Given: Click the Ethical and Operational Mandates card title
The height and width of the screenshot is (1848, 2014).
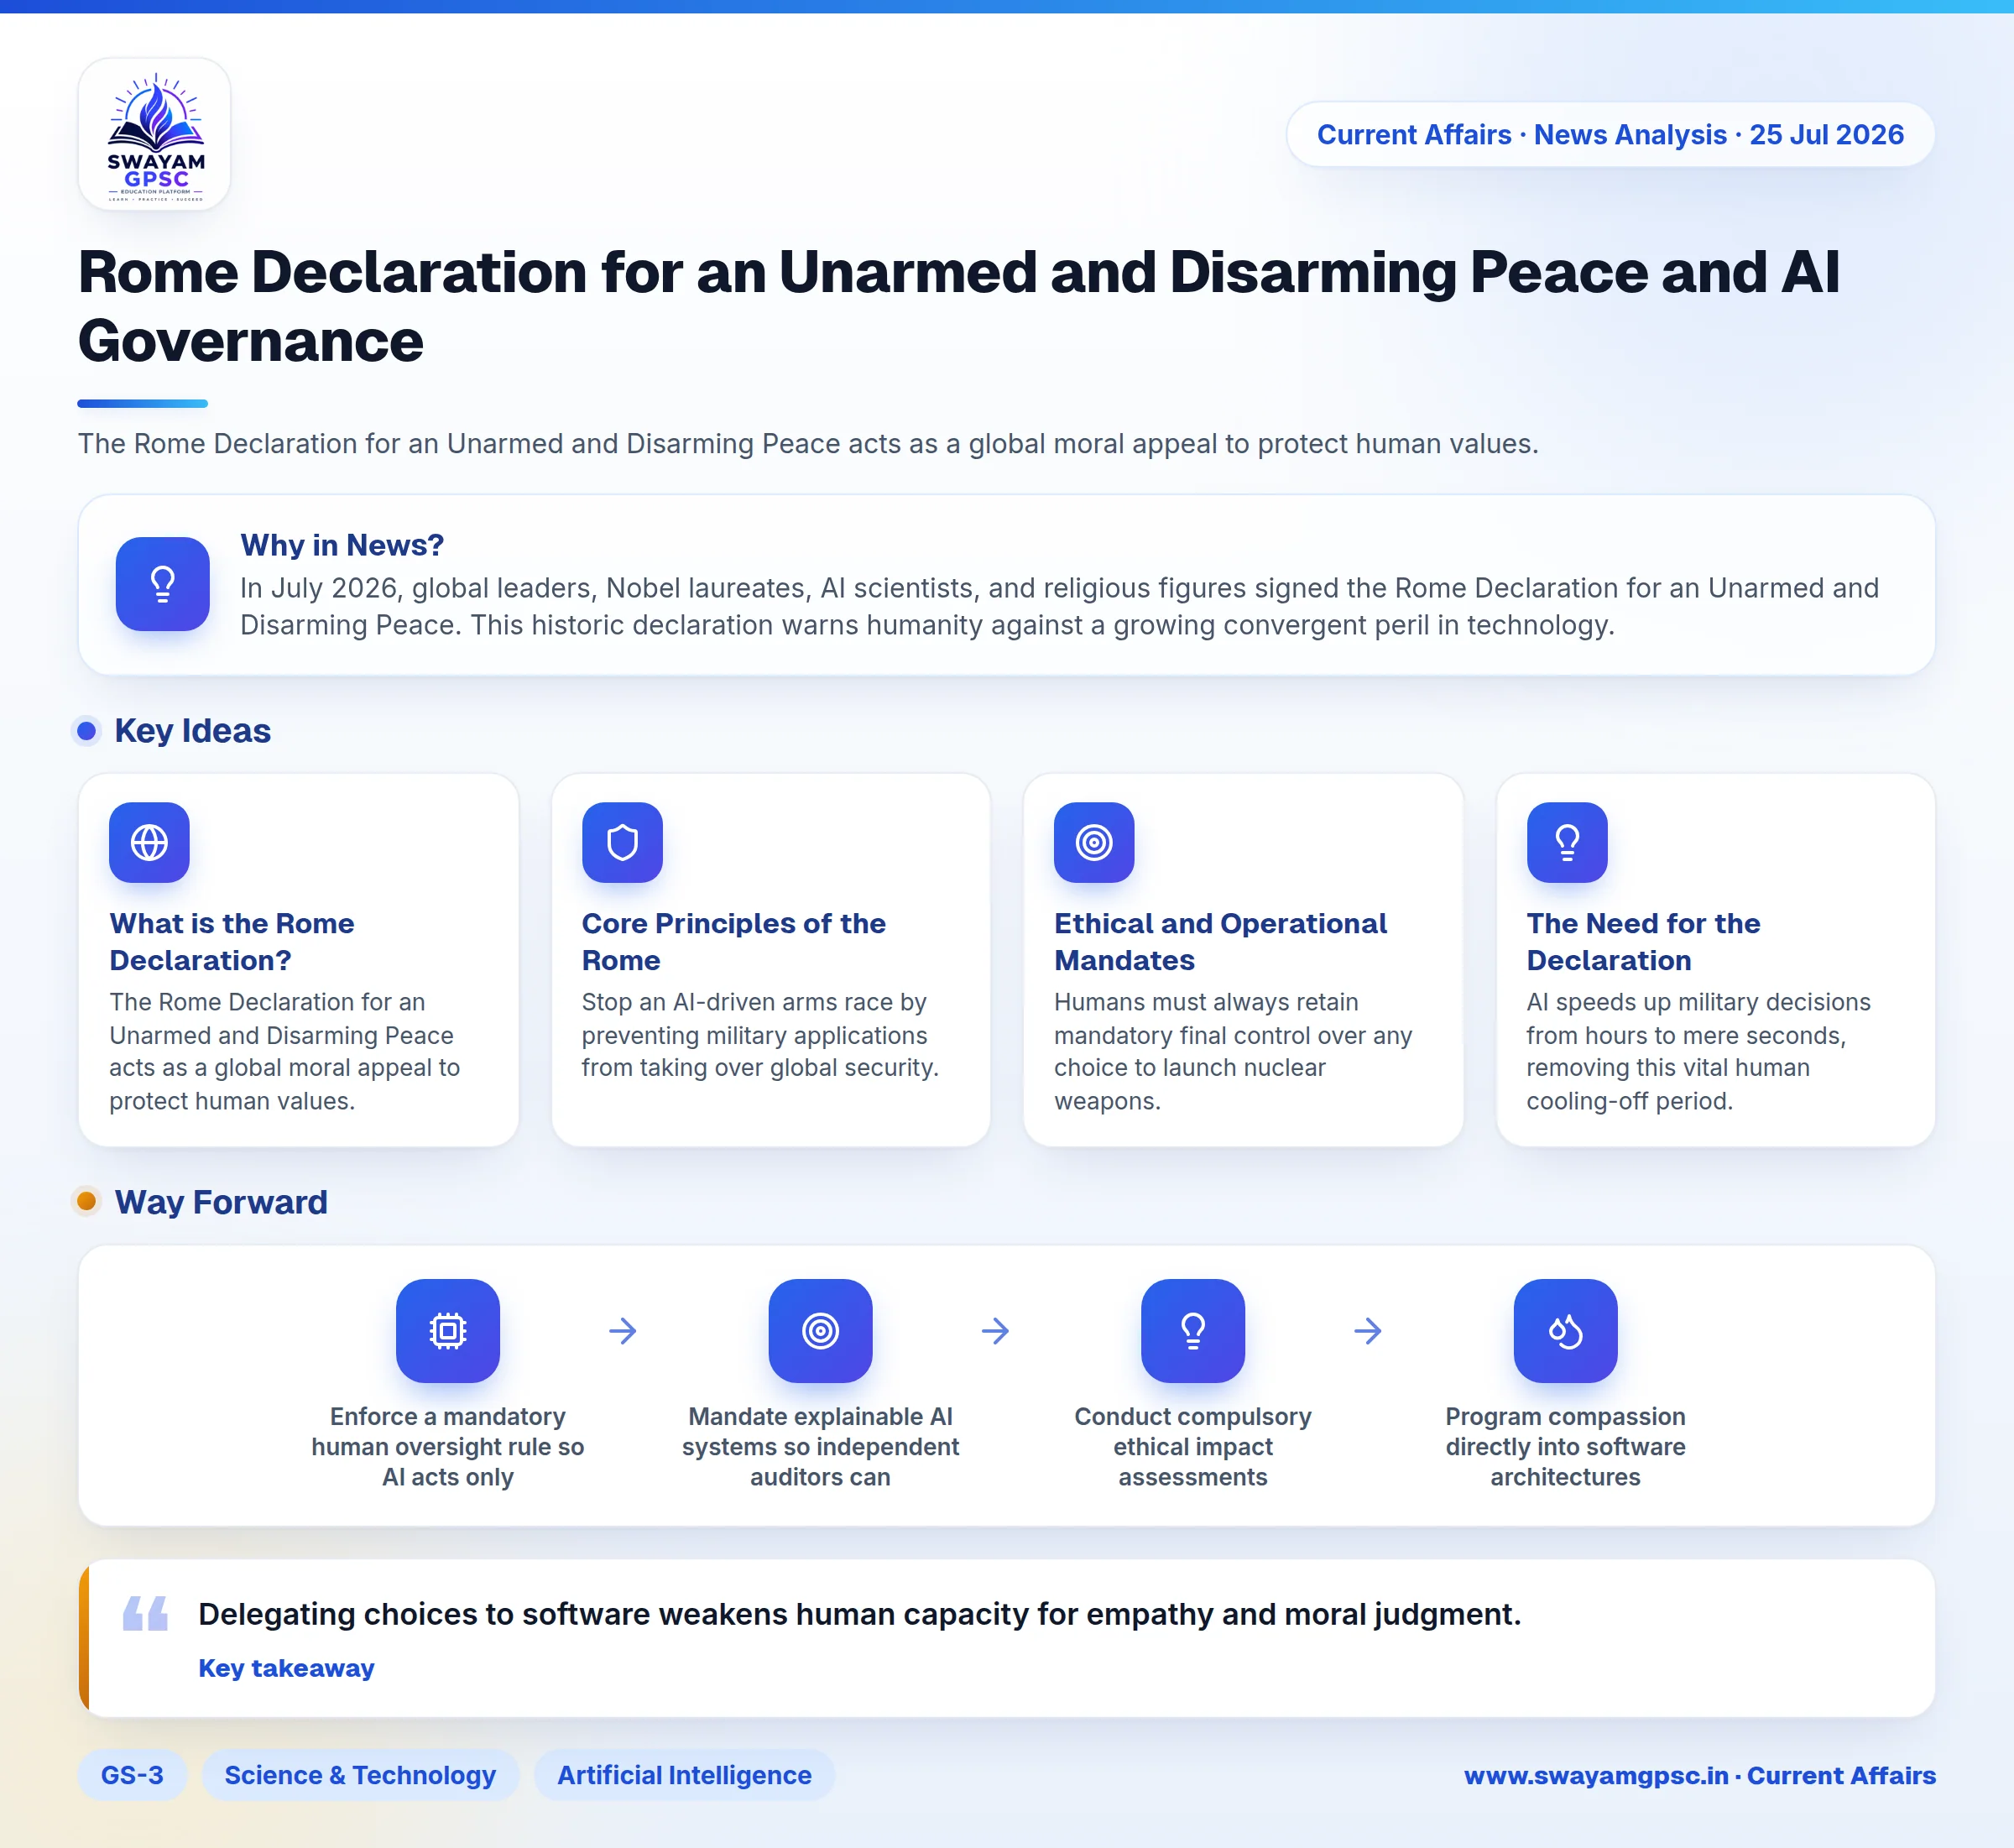Looking at the screenshot, I should coord(1220,941).
